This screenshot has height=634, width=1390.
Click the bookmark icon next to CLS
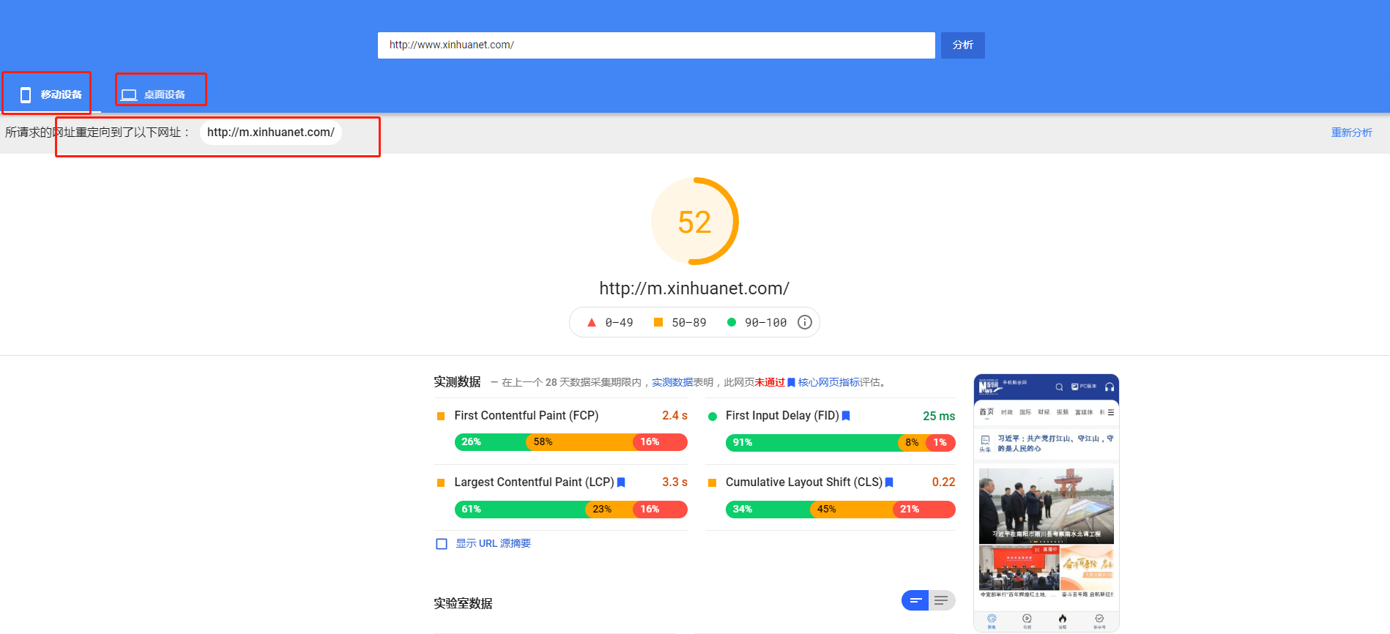pyautogui.click(x=889, y=482)
